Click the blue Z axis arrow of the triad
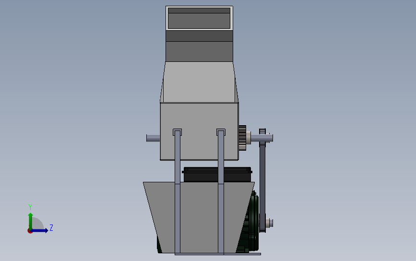This screenshot has width=416, height=261. tap(40, 230)
